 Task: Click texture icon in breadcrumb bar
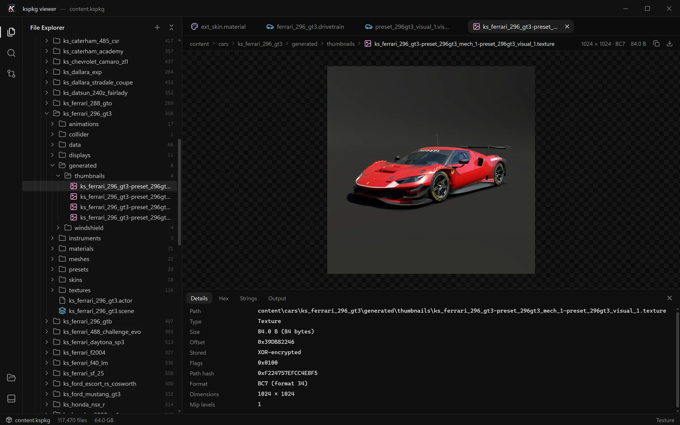(368, 44)
